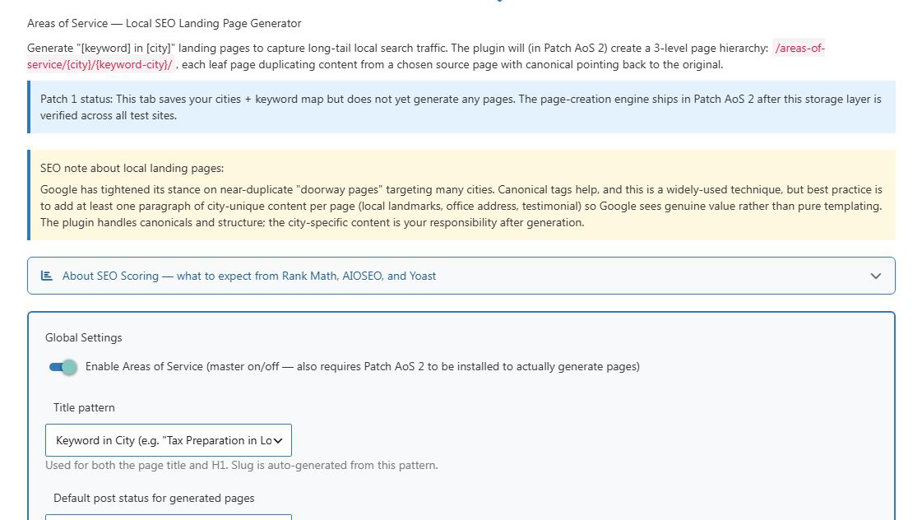The height and width of the screenshot is (520, 922).
Task: Click the 'Google has tightened its stance' paragraph
Action: pyautogui.click(x=461, y=206)
